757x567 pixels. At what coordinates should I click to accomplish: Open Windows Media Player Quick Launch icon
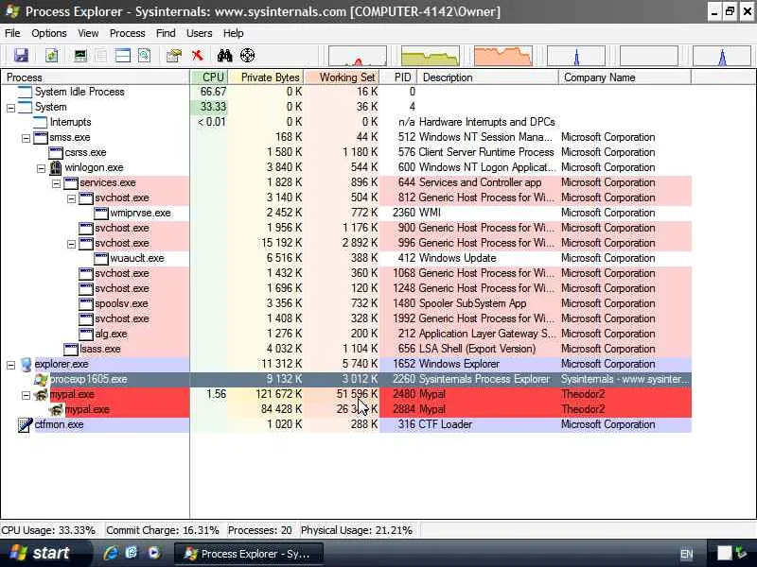[154, 553]
